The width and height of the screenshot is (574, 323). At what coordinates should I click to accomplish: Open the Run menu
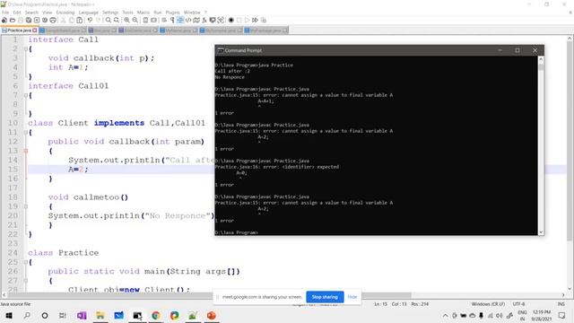pyautogui.click(x=158, y=13)
